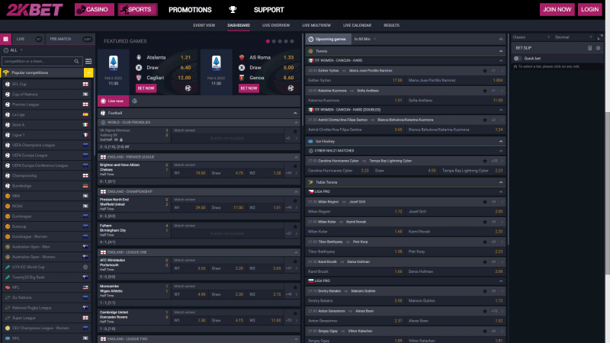610x343 pixels.
Task: Collapse Popular competitions list
Action: 88,72
